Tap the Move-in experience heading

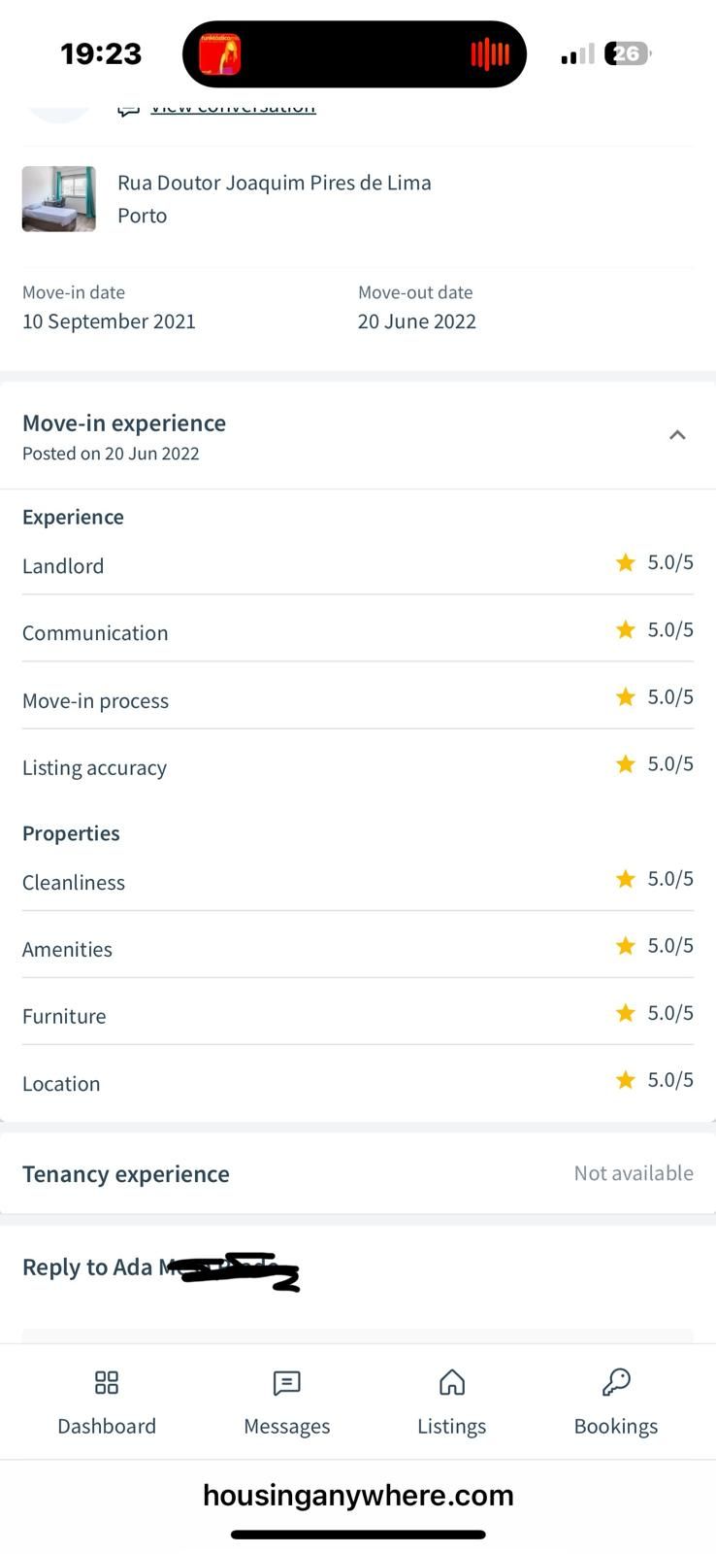(124, 422)
